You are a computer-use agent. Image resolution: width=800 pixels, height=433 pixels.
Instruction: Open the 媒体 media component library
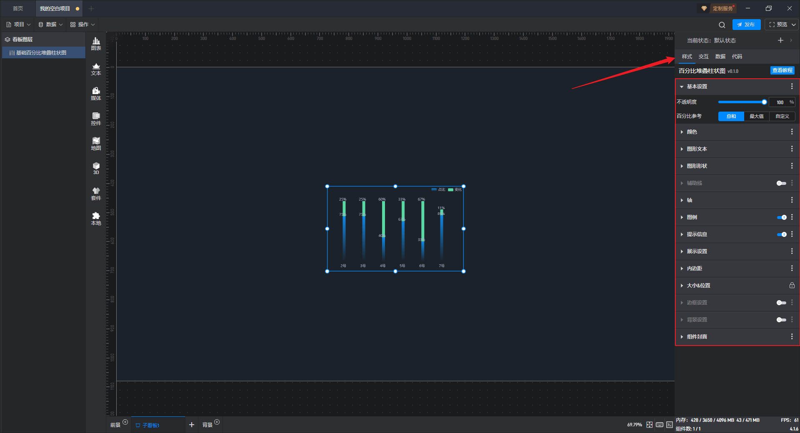tap(96, 94)
